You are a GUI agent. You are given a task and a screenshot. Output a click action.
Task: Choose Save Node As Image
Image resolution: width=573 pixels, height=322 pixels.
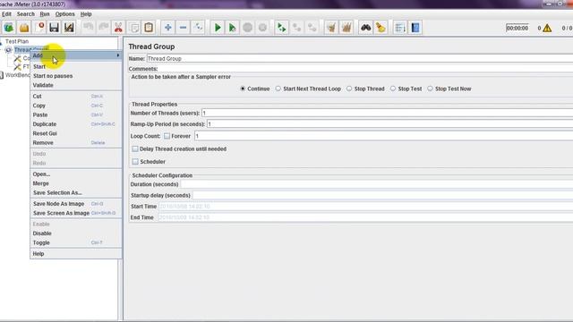pyautogui.click(x=75, y=204)
